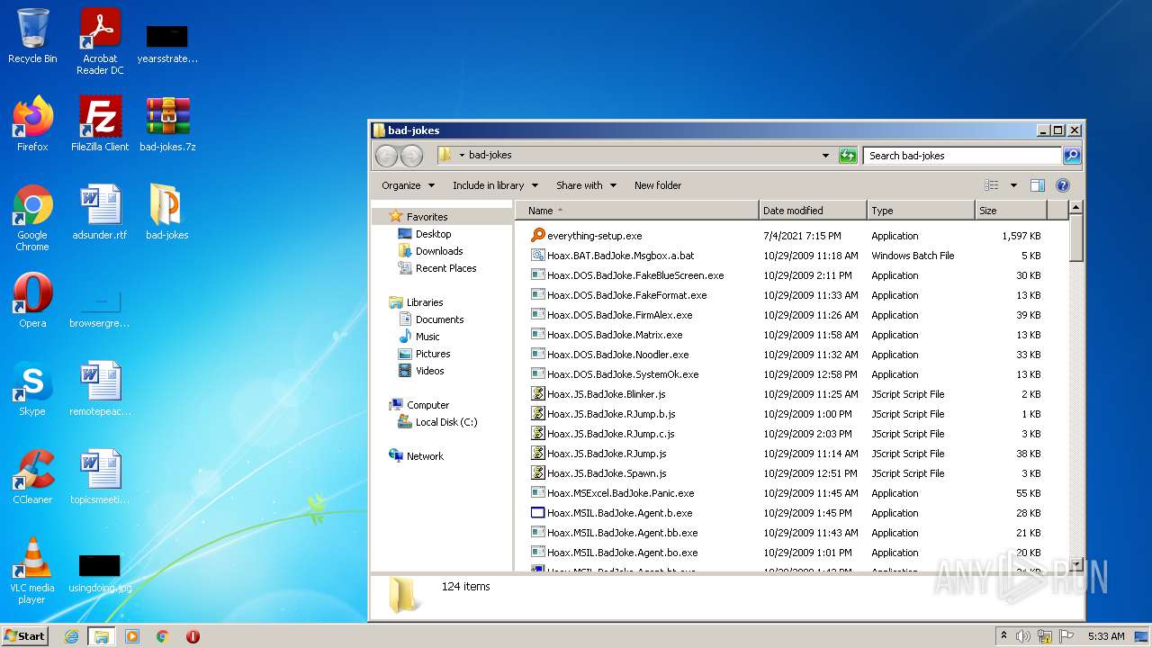
Task: Open Local Disk (C:) in navigation pane
Action: 446,422
